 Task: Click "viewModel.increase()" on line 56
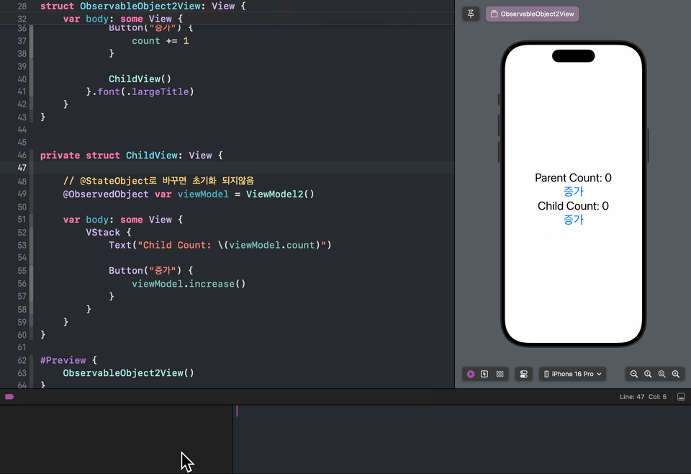click(189, 284)
